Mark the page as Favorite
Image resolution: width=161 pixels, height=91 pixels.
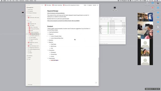click(94, 5)
